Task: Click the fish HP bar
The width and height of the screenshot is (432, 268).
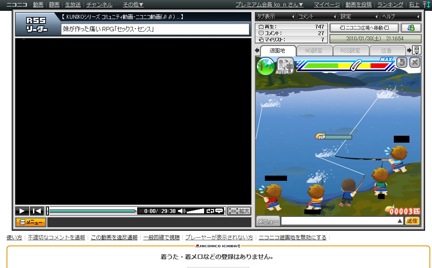Action: pos(333,136)
